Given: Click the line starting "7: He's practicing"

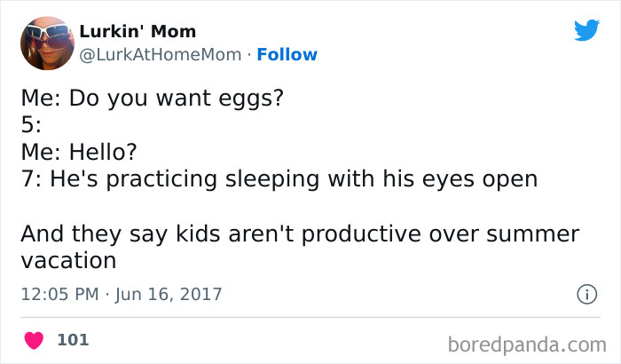Looking at the screenshot, I should tap(279, 178).
